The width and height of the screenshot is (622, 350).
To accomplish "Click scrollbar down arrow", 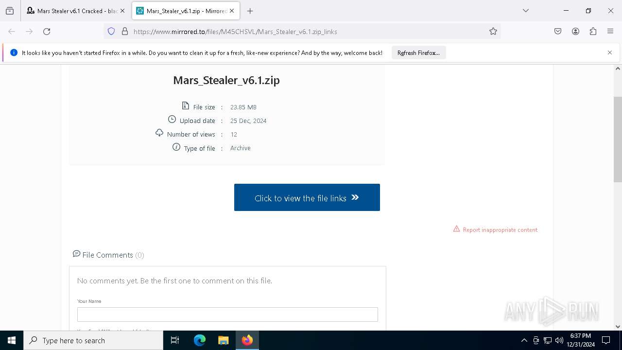I will pyautogui.click(x=618, y=327).
